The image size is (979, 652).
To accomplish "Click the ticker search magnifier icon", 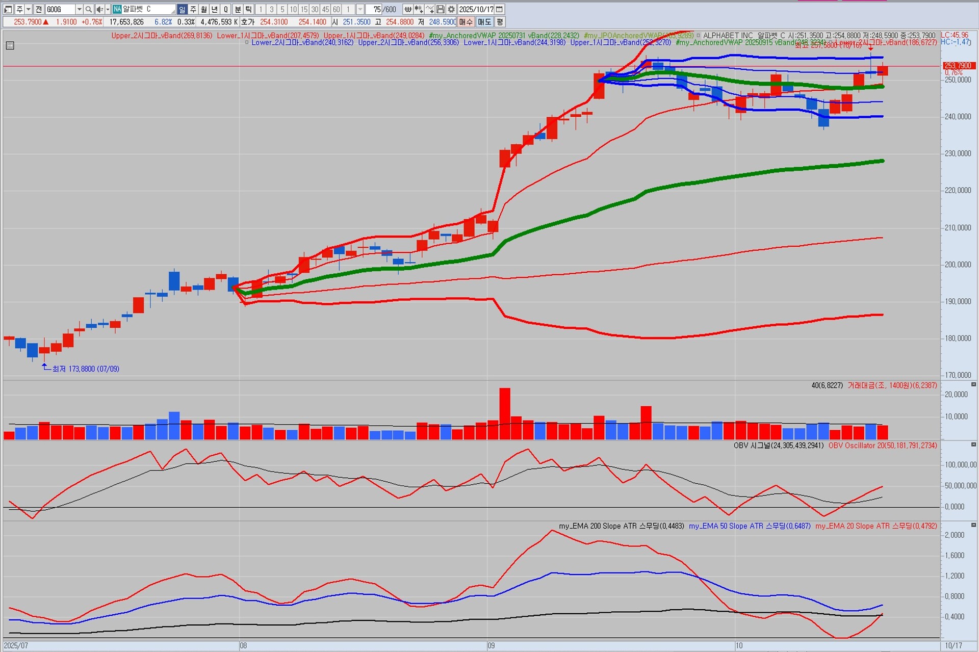I will 89,9.
